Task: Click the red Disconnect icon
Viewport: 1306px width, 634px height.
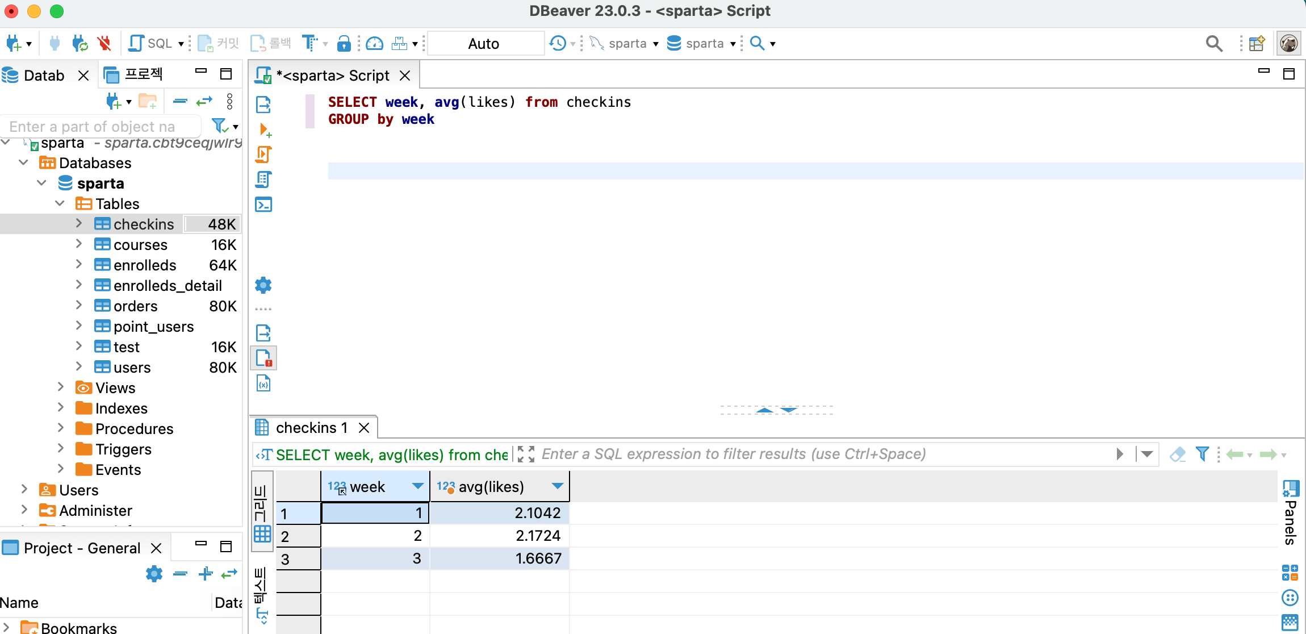Action: pyautogui.click(x=103, y=44)
